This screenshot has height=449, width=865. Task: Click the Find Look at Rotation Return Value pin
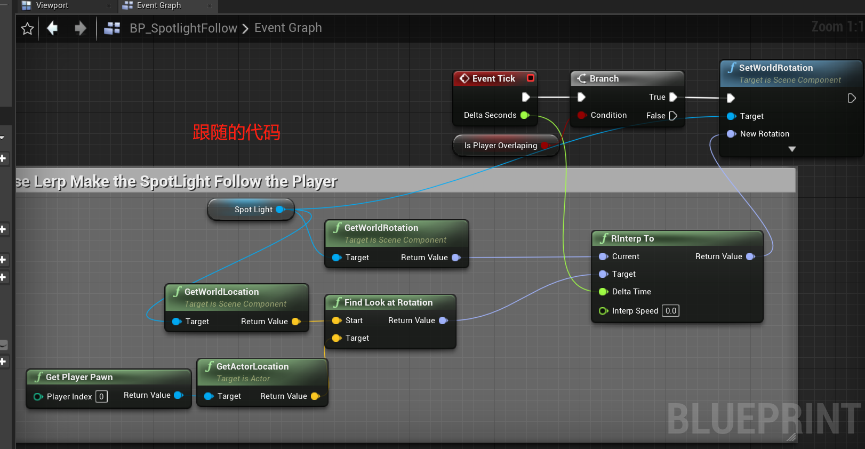443,320
